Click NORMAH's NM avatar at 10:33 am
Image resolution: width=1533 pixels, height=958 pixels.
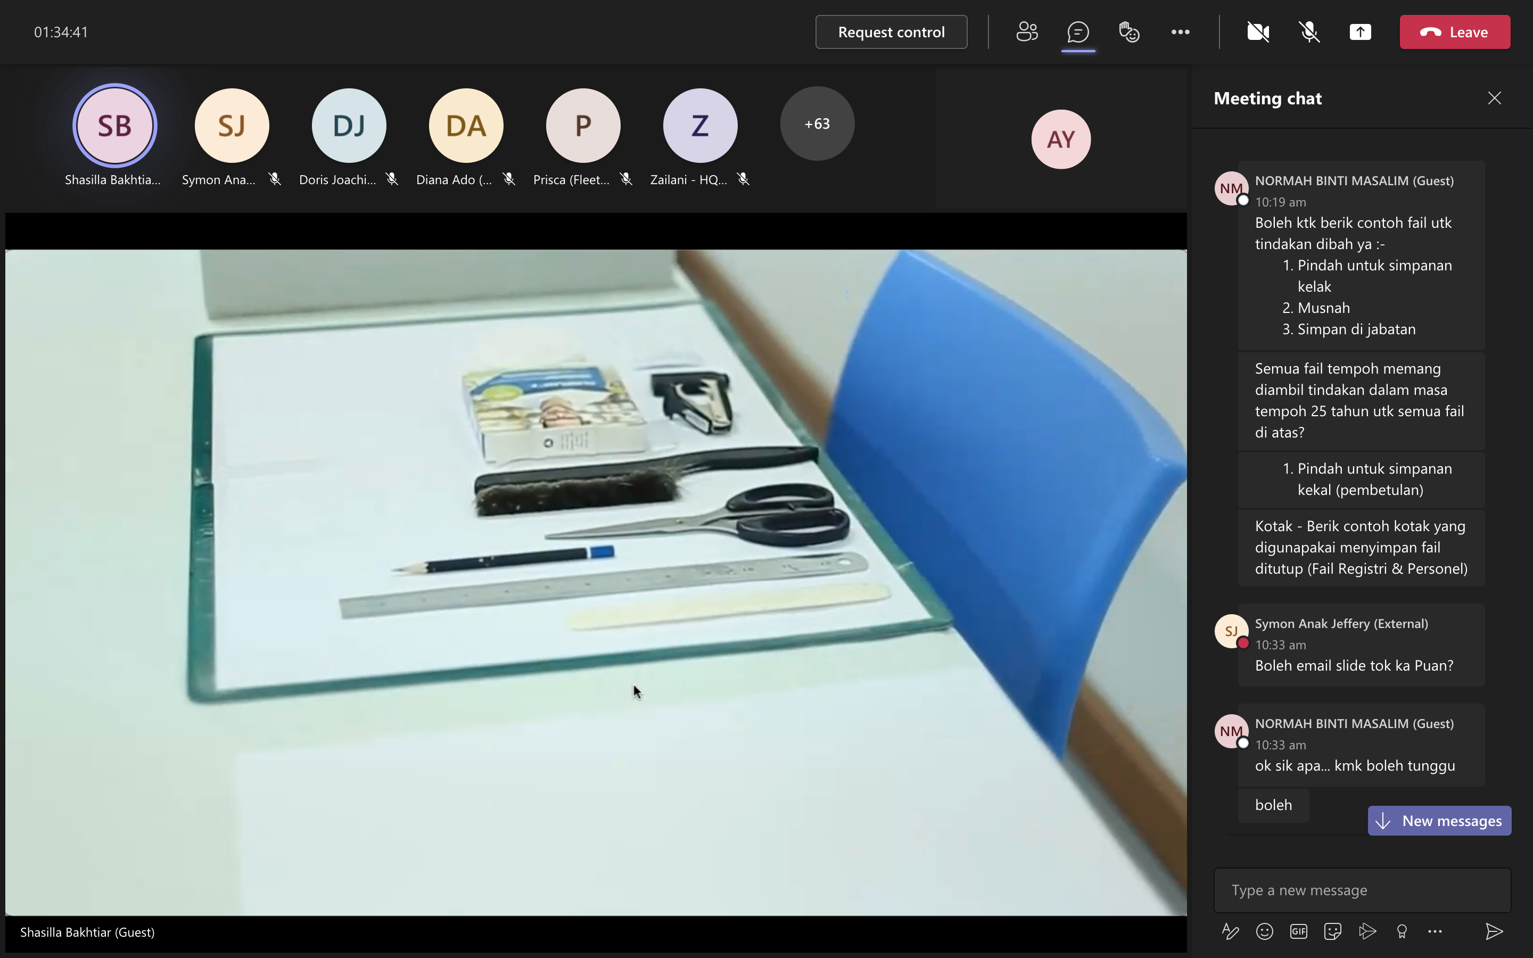coord(1231,731)
